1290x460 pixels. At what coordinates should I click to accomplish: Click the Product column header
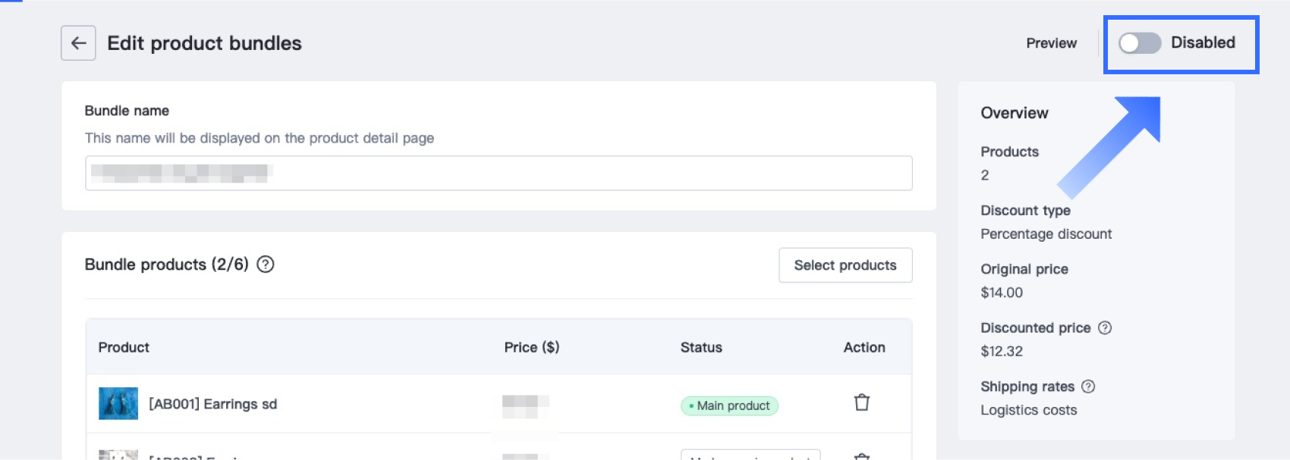[124, 347]
